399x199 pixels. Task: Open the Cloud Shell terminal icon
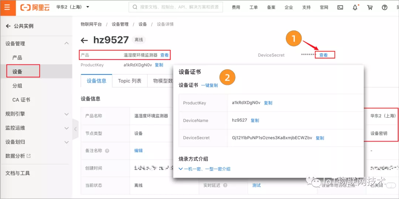[340, 7]
